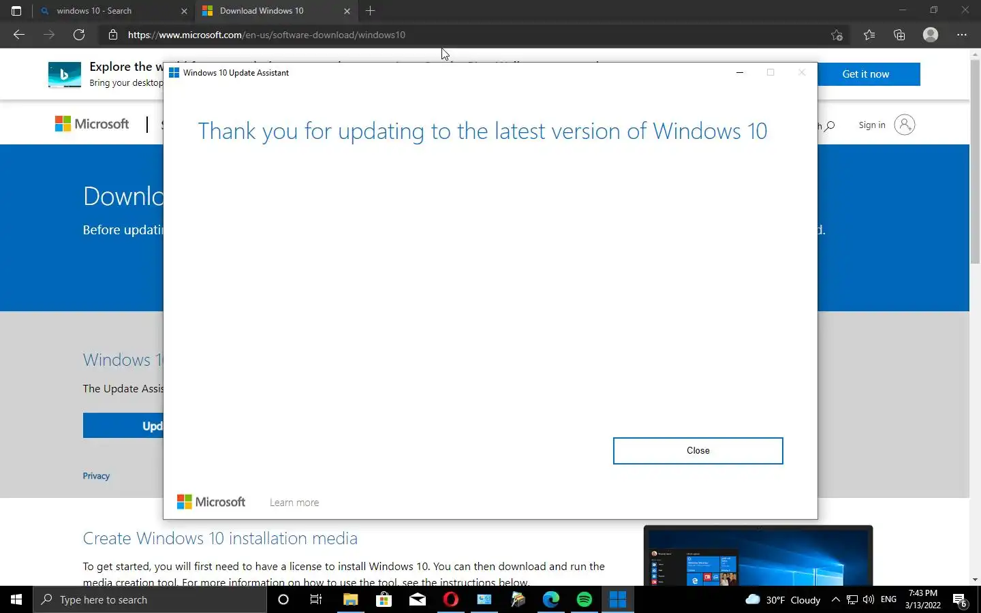The image size is (981, 613).
Task: Click Sign in on Microsoft site
Action: (872, 125)
